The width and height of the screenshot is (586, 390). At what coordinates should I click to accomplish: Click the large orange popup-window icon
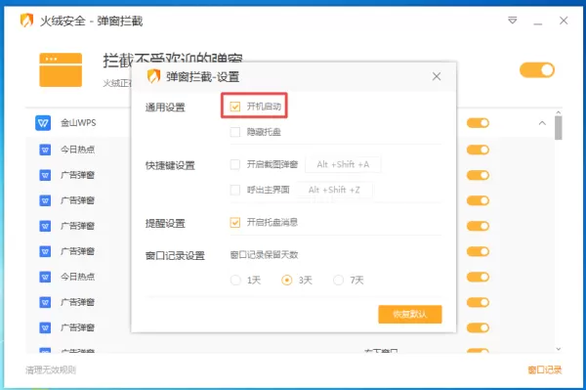coord(61,69)
